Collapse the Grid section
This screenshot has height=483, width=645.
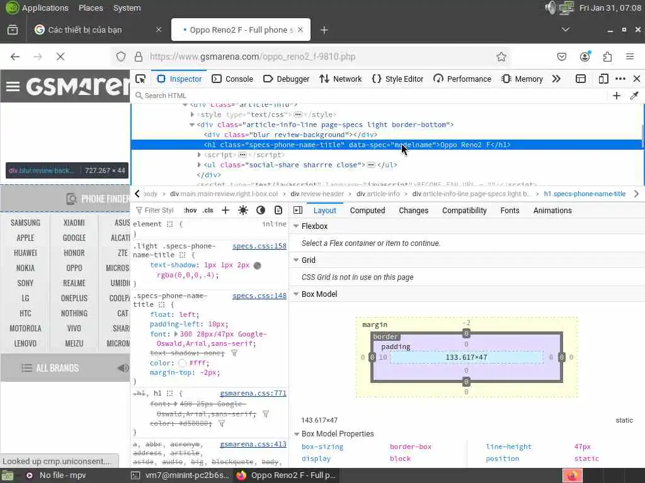(296, 260)
